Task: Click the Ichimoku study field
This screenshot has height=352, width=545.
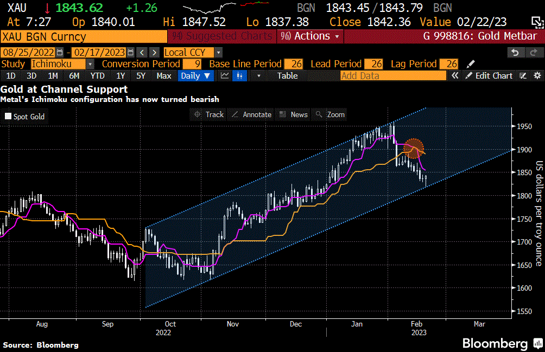Action: tap(58, 64)
